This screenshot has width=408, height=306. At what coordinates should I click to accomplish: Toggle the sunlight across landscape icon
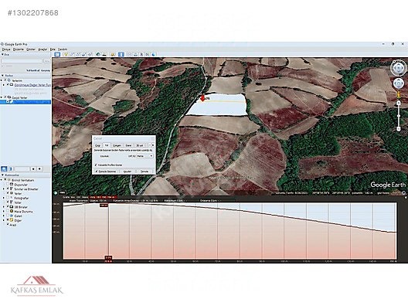point(104,54)
